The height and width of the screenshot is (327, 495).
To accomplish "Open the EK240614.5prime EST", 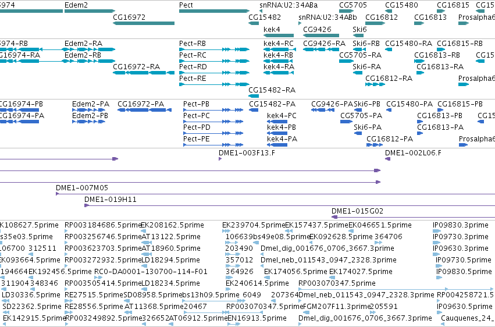I will pyautogui.click(x=229, y=289).
